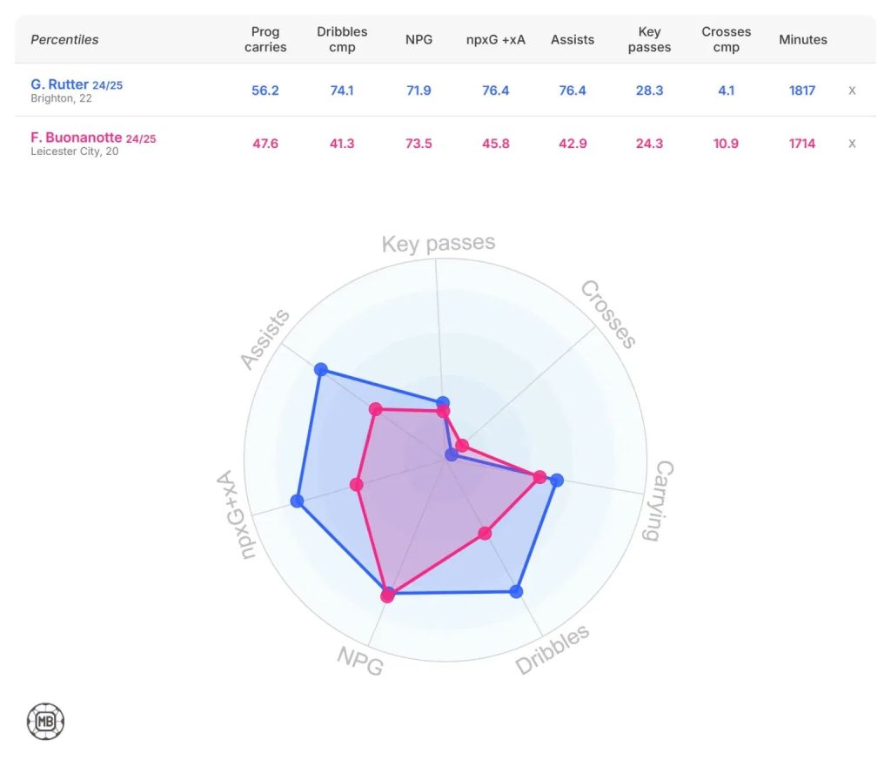The width and height of the screenshot is (891, 780).
Task: Click the Key passes radar axis label
Action: (x=439, y=244)
